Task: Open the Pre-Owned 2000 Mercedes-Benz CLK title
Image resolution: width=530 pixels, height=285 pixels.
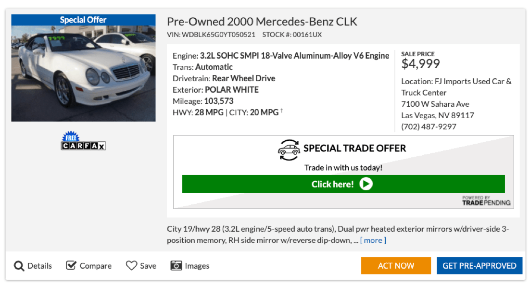Action: pos(262,22)
